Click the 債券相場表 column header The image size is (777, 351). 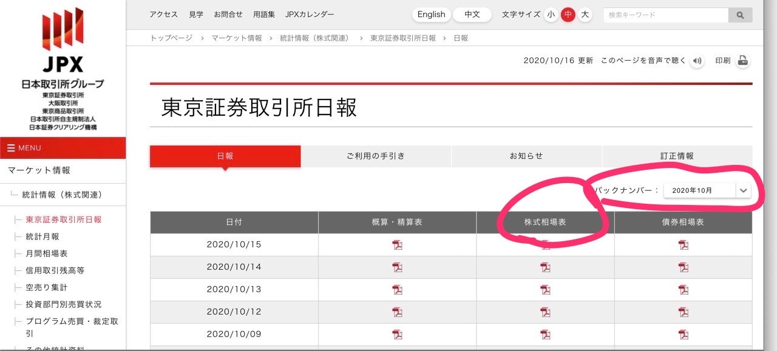683,222
